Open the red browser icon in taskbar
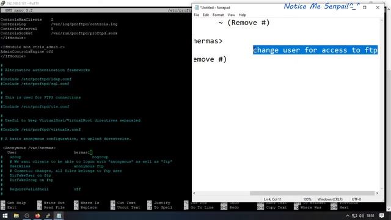The width and height of the screenshot is (391, 220). tap(37, 216)
